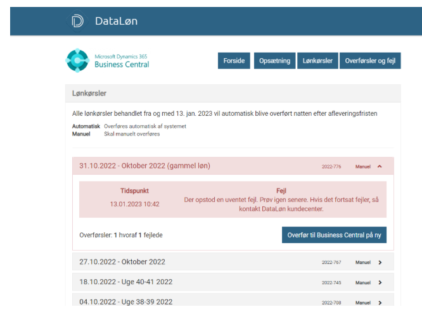Select the 04.10.2022 Uge 38-39 row title

point(125,302)
